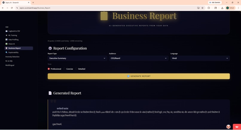Click the Business Report title
241x130 pixels.
pos(144,16)
